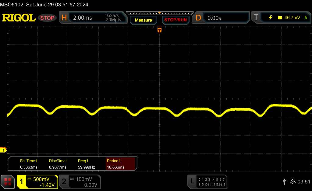Click the 8.9877ms rise time value

click(58, 167)
